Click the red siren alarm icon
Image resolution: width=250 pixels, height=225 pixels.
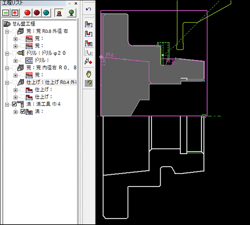tap(58, 13)
